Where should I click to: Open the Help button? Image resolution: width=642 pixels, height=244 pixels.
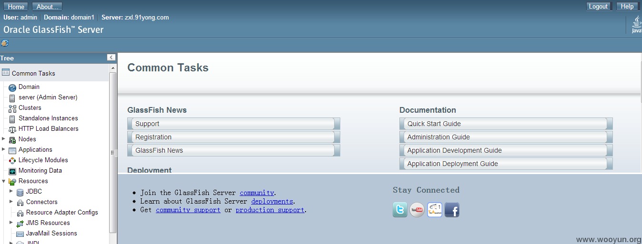(x=627, y=6)
